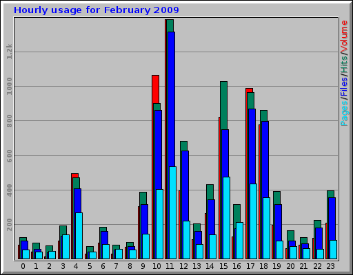Select the cyan Pages bar for hour 15
The width and height of the screenshot is (353, 275).
[x=226, y=218]
